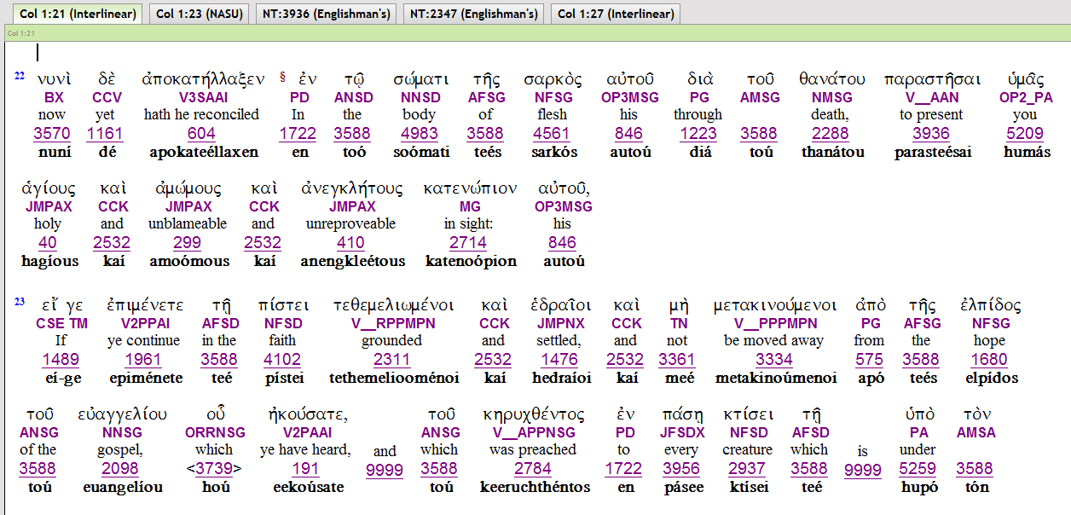Click verse number 22 marker
Image resolution: width=1071 pixels, height=515 pixels.
(x=20, y=76)
